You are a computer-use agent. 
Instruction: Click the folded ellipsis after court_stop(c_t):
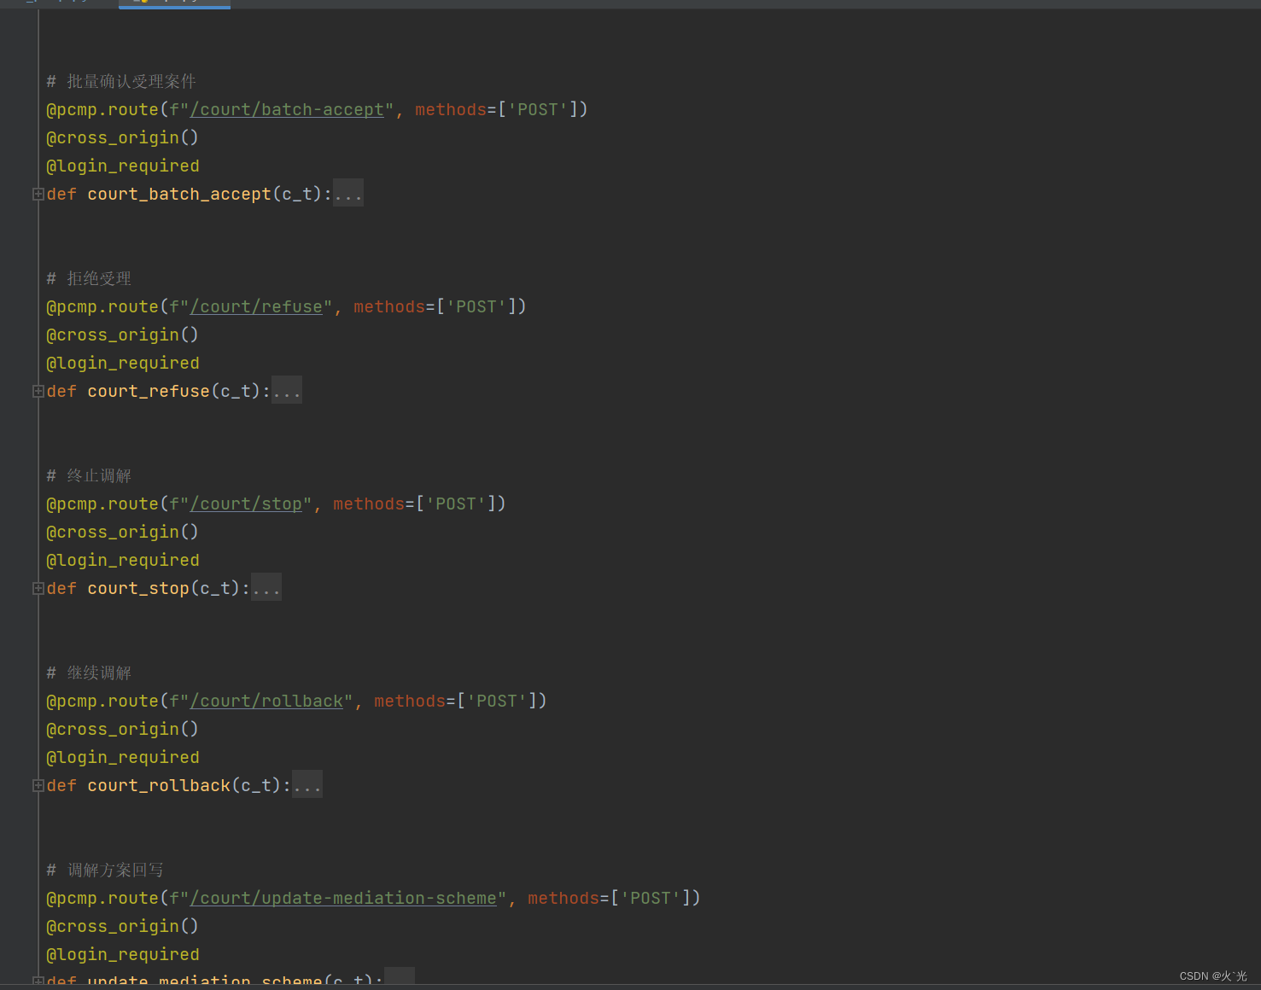(x=266, y=588)
